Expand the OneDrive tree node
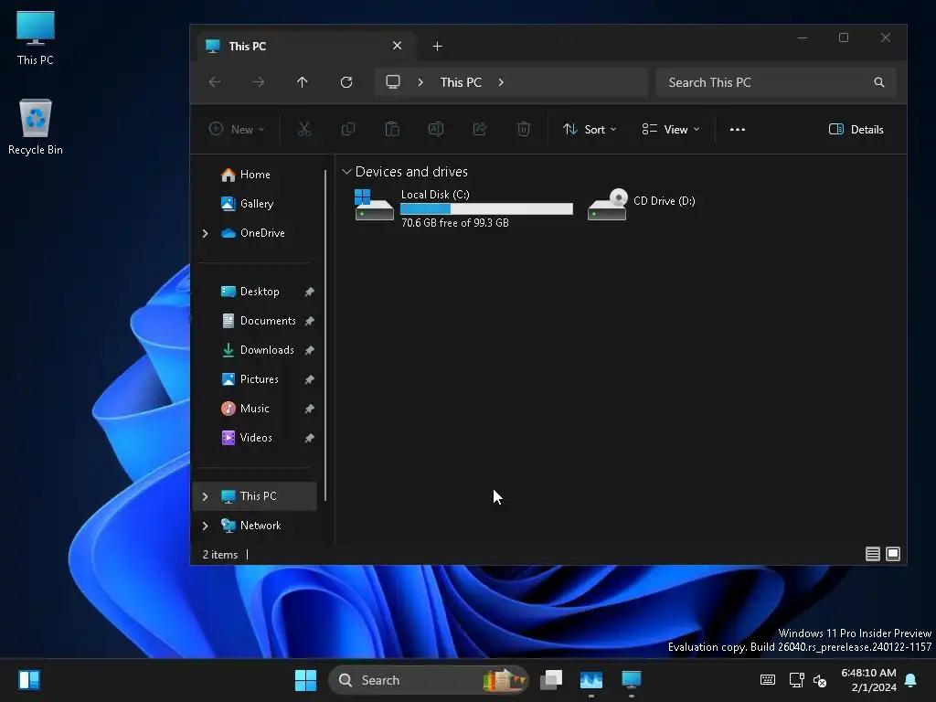The height and width of the screenshot is (702, 936). click(x=206, y=233)
